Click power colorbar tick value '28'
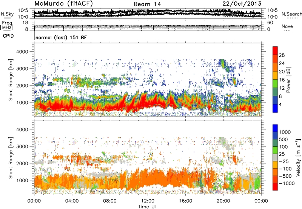The height and width of the screenshot is (209, 302). point(282,55)
